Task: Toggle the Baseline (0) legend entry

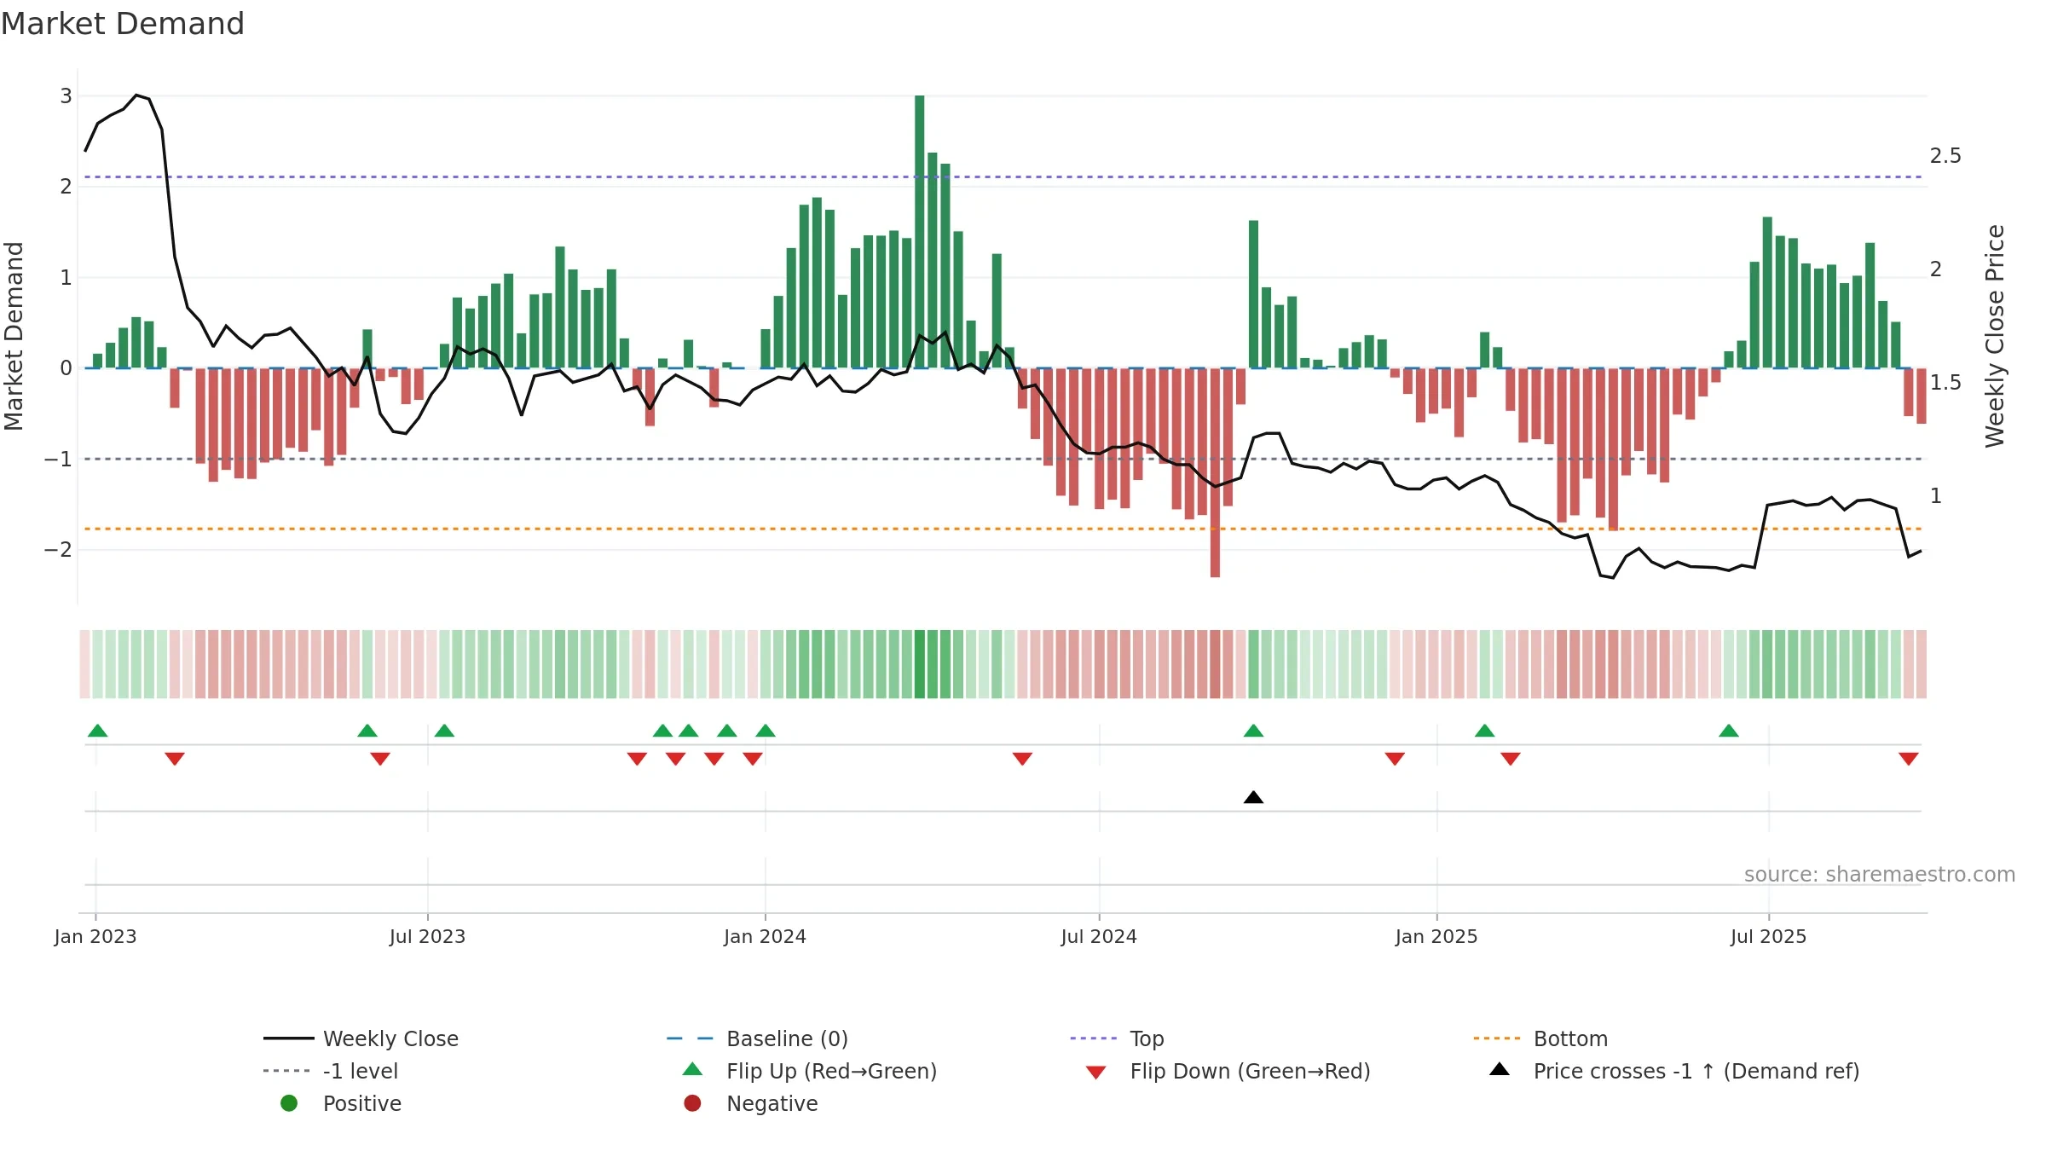Action: click(x=757, y=1038)
